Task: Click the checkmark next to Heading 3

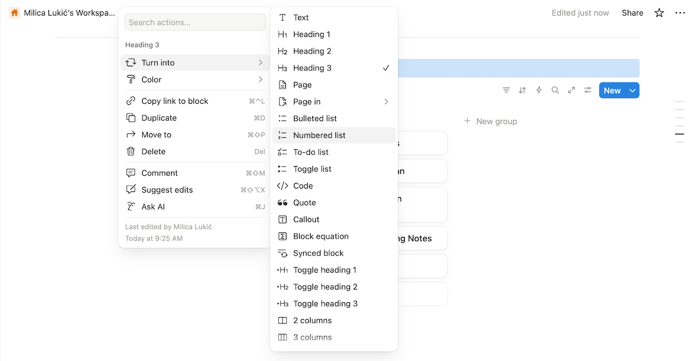Action: click(386, 67)
